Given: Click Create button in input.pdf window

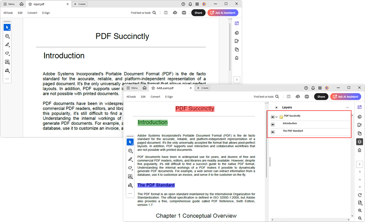Looking at the screenshot, I should [x=80, y=4].
